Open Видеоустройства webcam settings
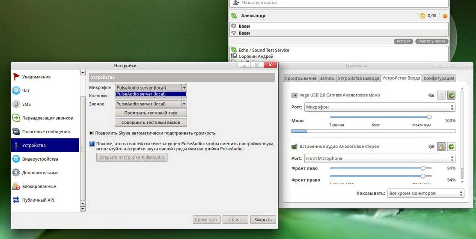The image size is (476, 239). pyautogui.click(x=45, y=159)
